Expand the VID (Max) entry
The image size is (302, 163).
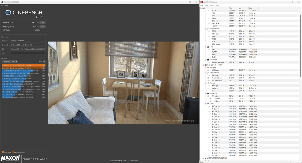click(208, 70)
